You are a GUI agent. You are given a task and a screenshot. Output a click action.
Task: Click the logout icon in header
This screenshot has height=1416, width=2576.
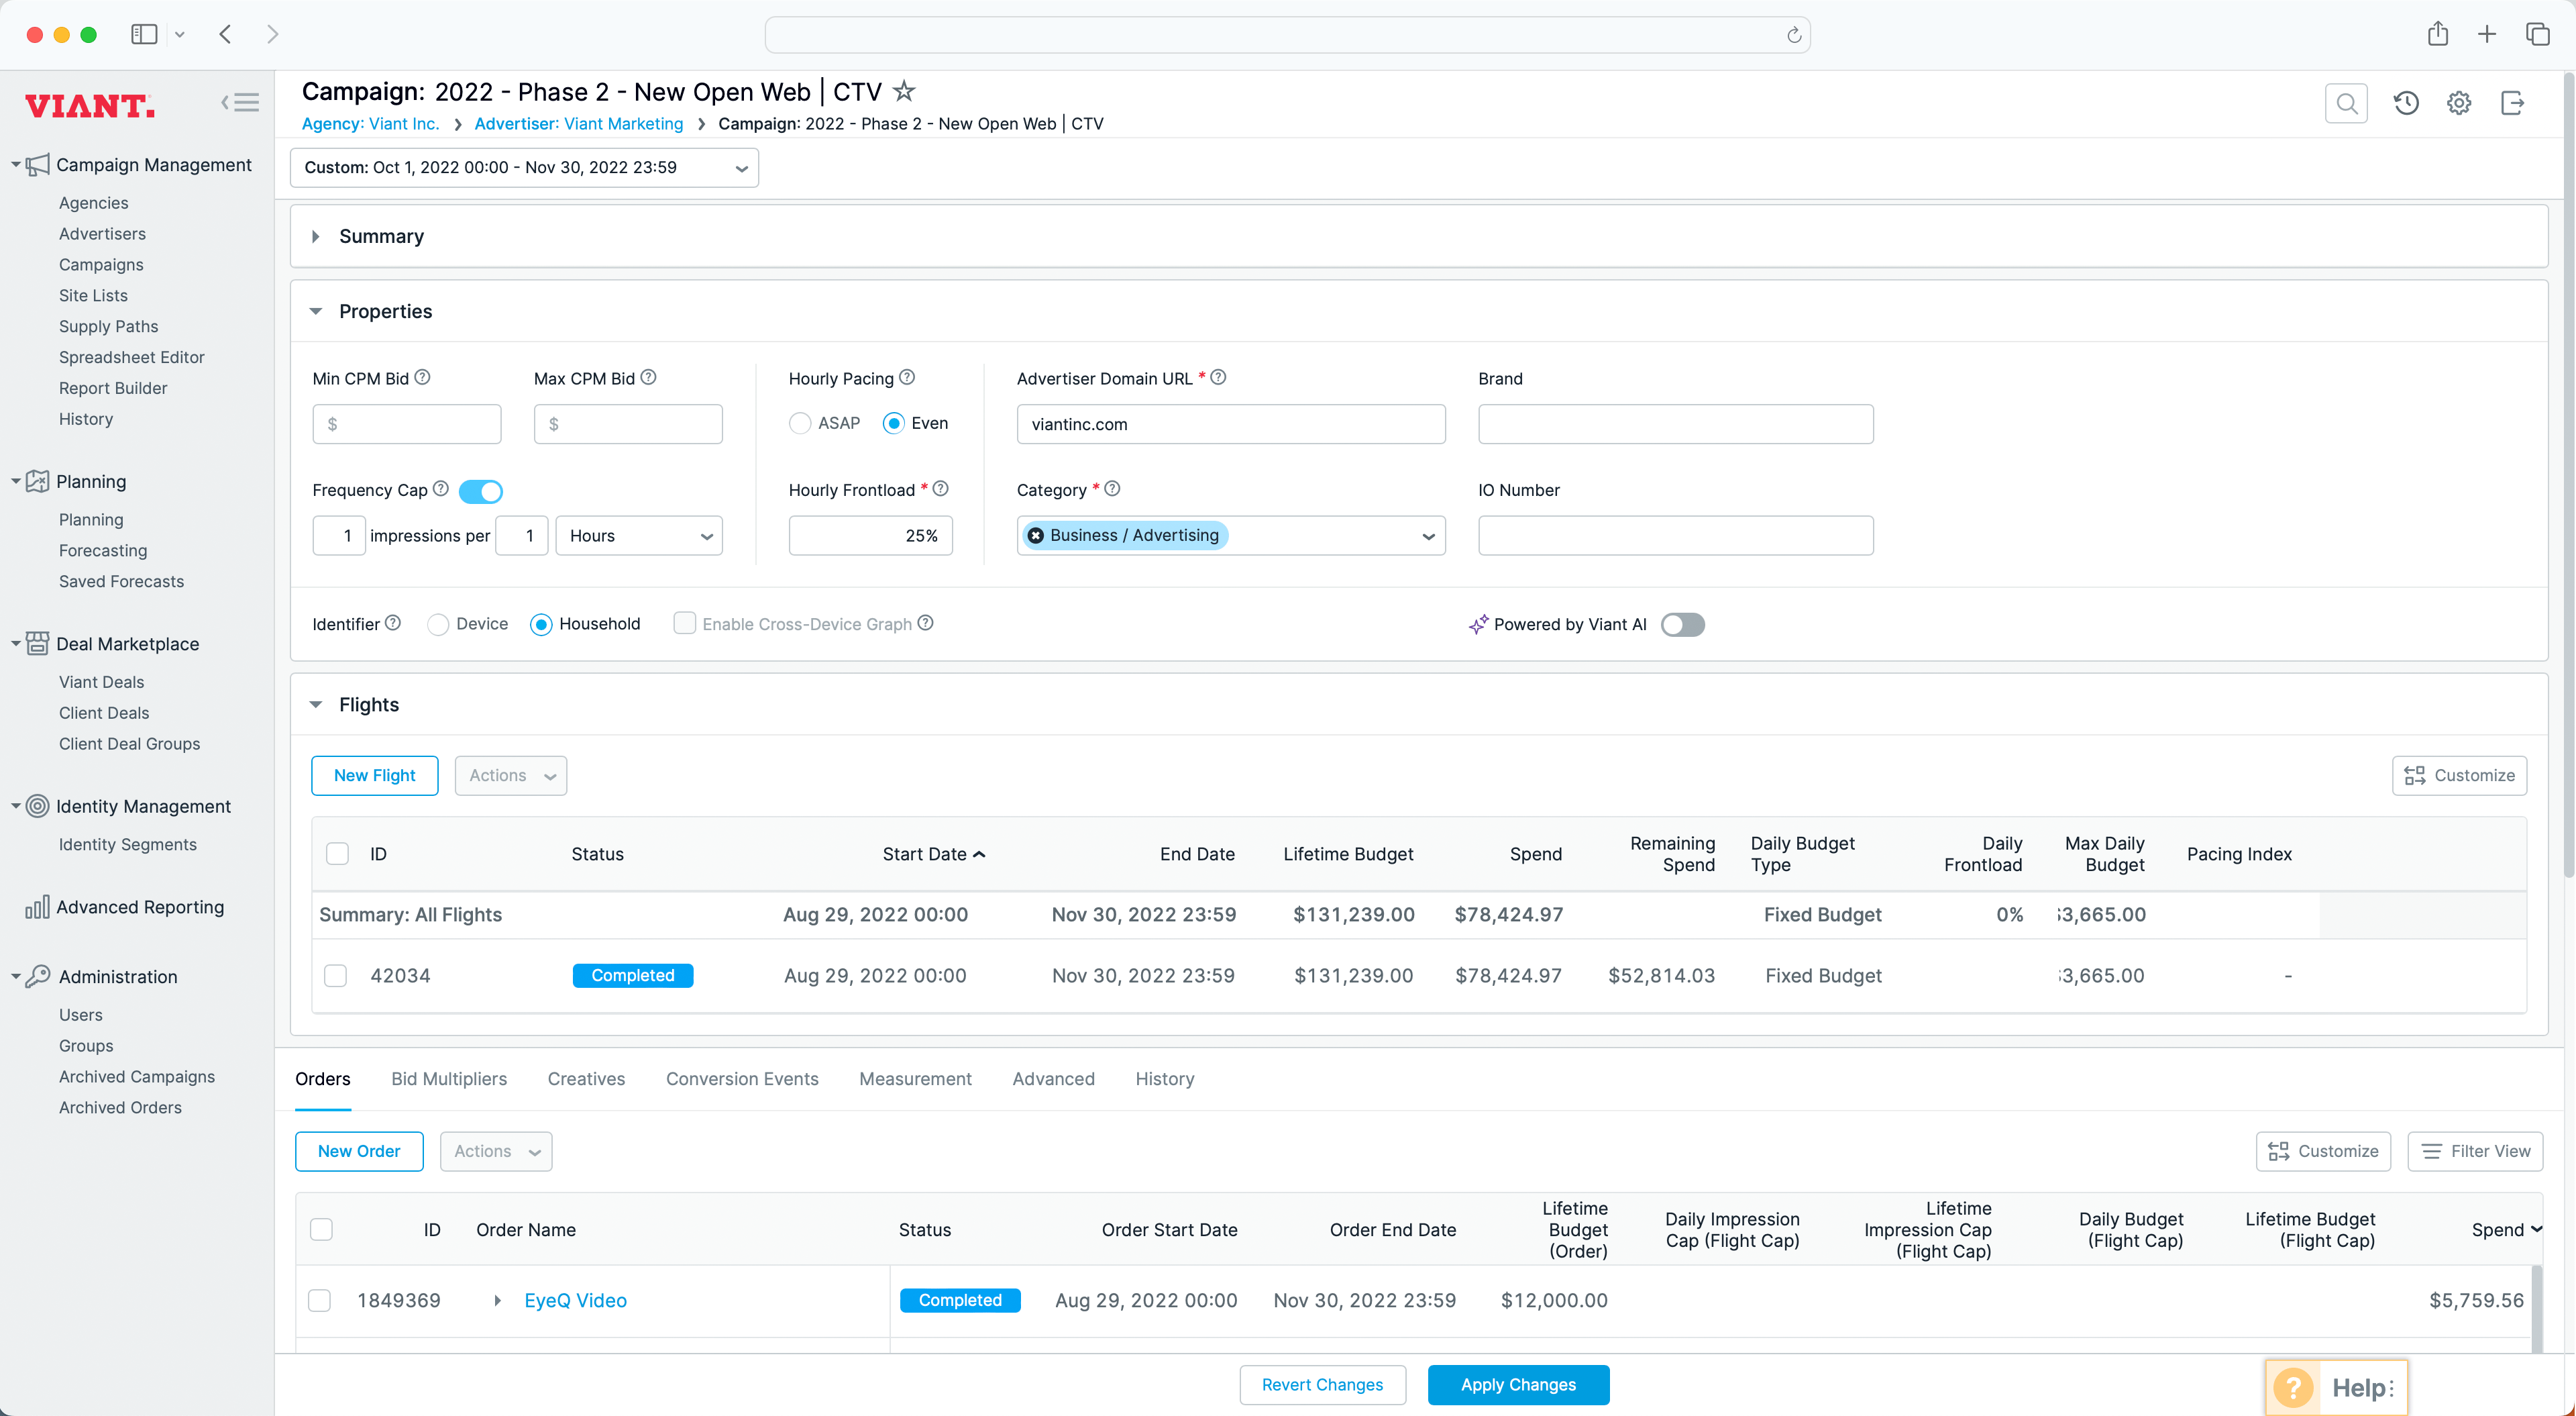click(x=2512, y=103)
